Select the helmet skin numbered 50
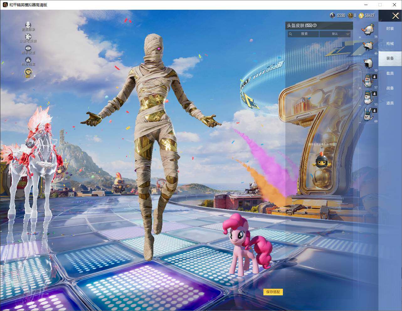The width and height of the screenshot is (402, 311). 368,64
